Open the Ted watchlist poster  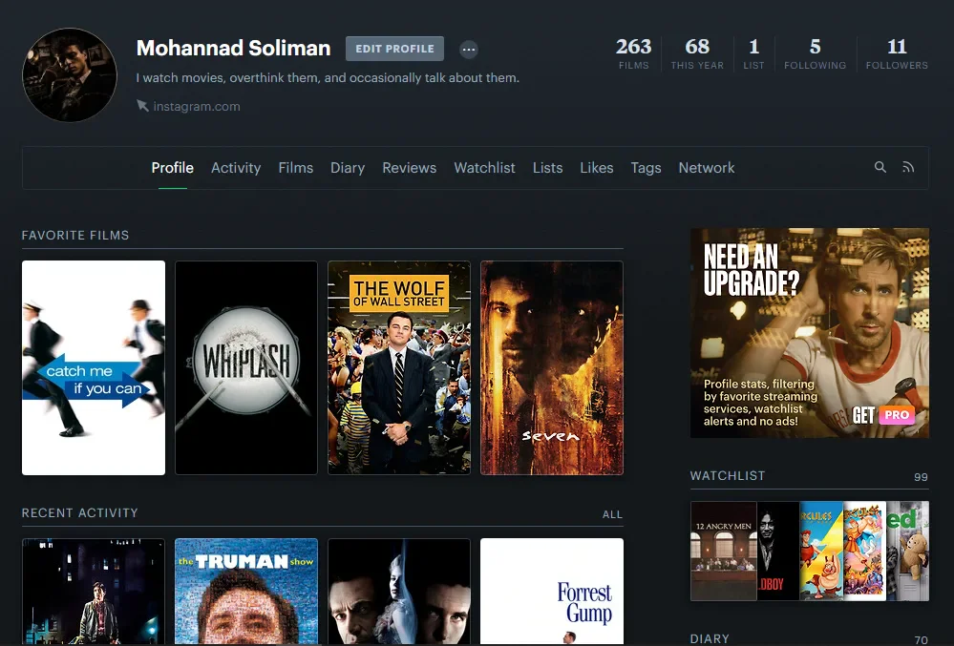(908, 552)
